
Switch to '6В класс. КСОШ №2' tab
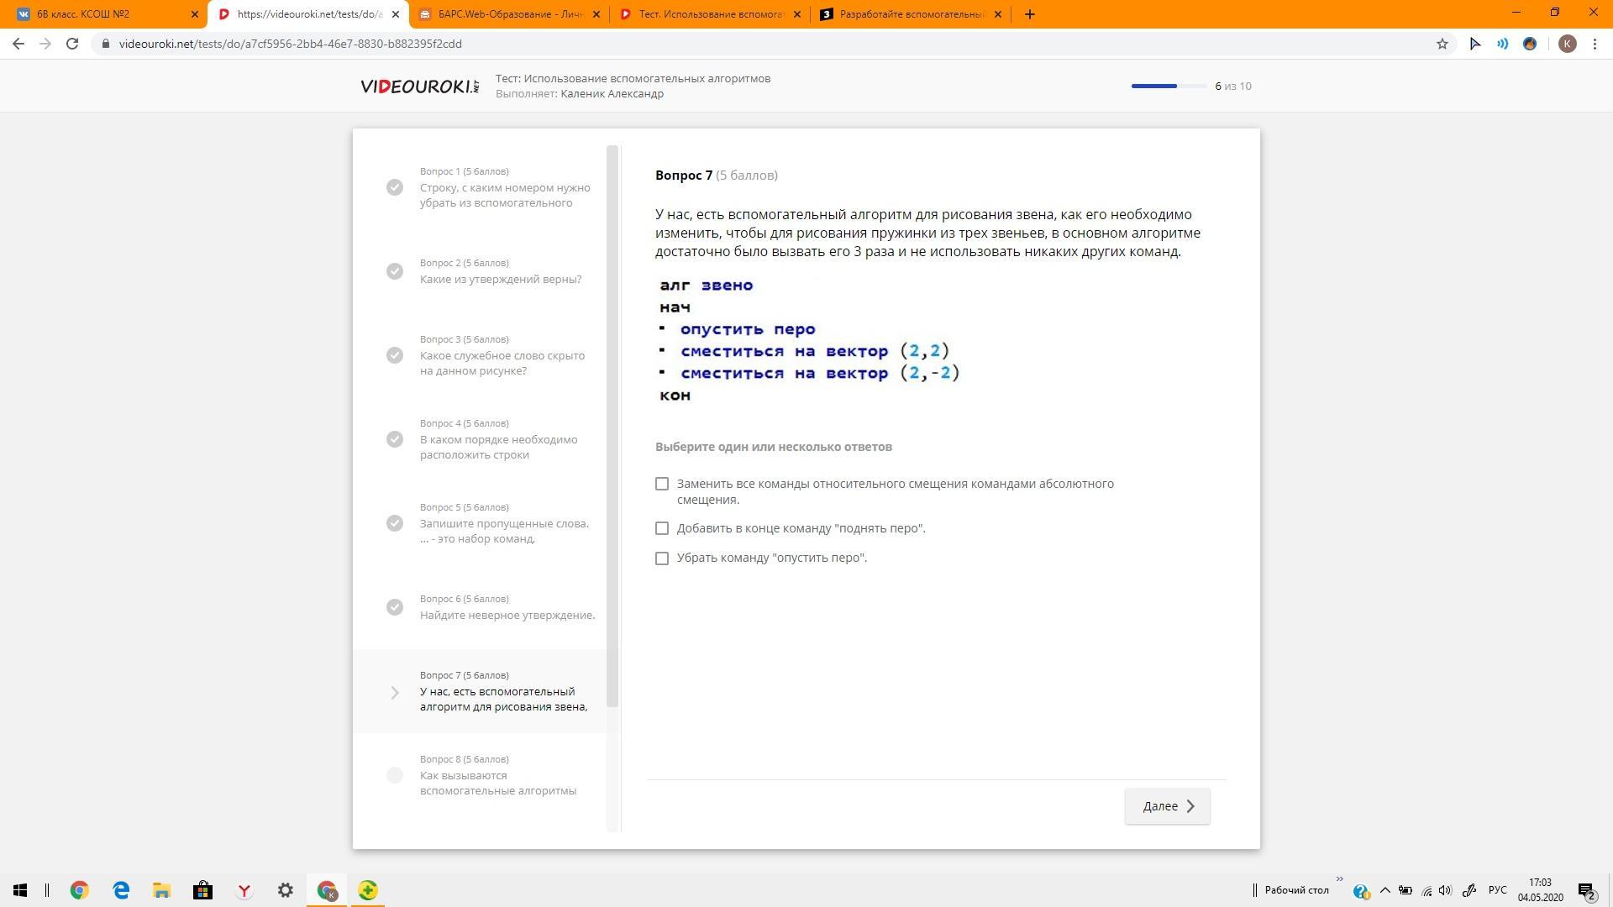(101, 14)
